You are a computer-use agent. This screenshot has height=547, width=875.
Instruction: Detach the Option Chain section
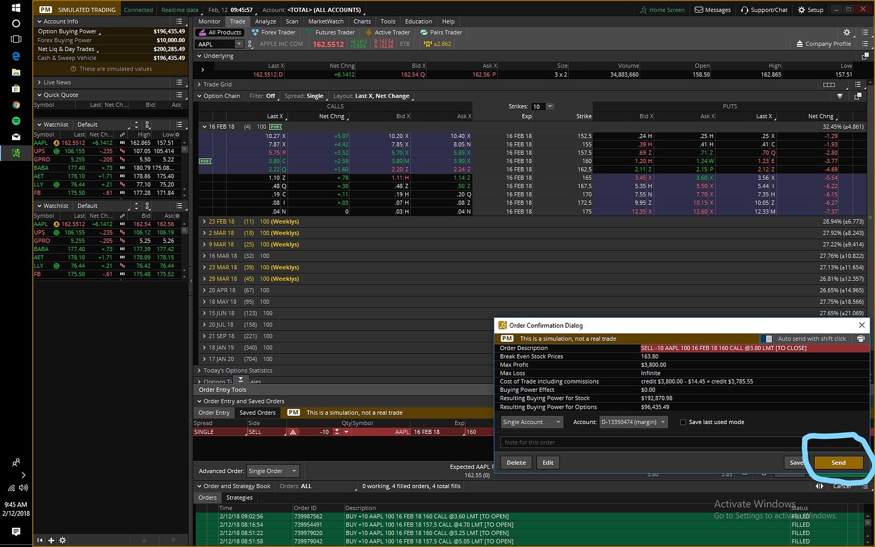[857, 96]
